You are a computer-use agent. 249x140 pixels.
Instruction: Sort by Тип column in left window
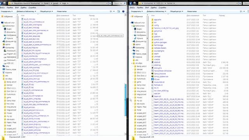(74, 16)
